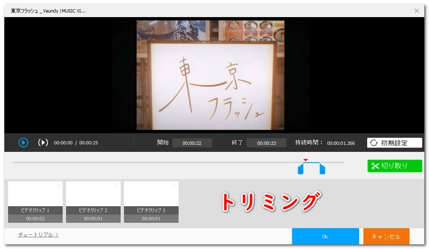
Task: Select the ビデオクリップ 3 thumbnail
Action: pyautogui.click(x=151, y=202)
